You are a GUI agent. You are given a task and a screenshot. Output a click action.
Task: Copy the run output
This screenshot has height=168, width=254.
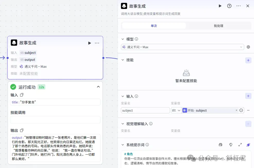tap(22, 130)
